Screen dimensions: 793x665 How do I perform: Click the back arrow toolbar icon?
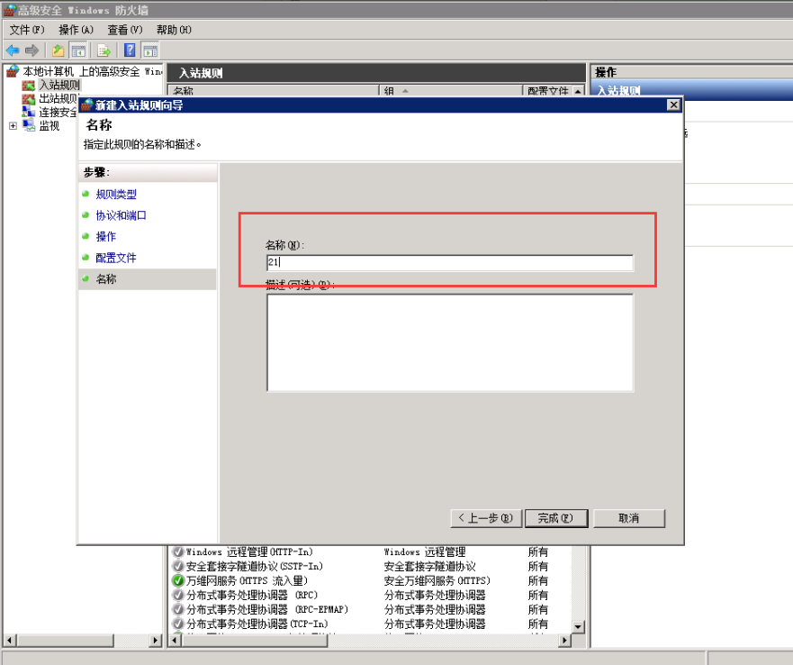coord(13,50)
